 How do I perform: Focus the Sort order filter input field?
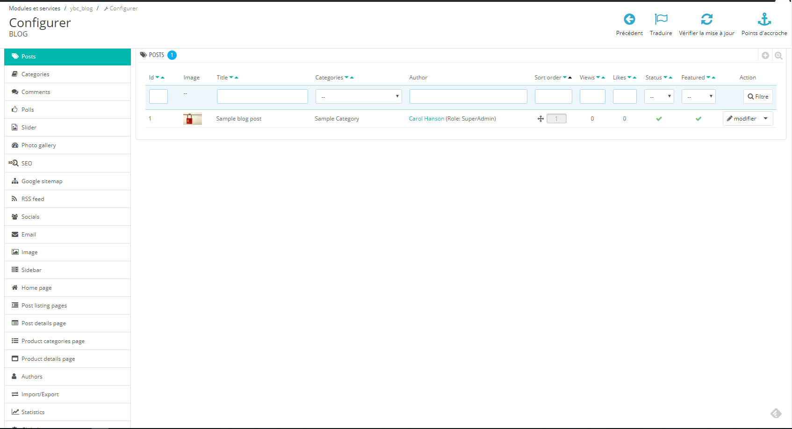pyautogui.click(x=554, y=96)
